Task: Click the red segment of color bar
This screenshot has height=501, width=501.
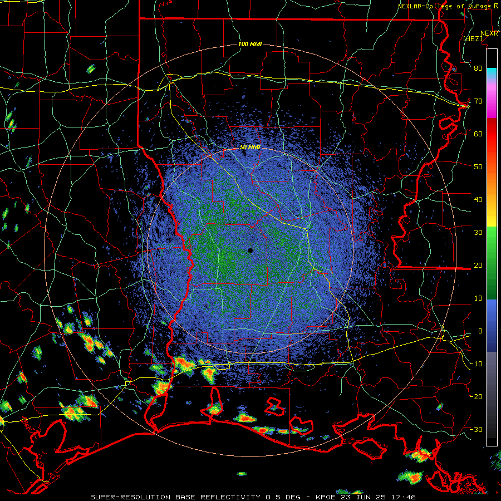Action: click(492, 134)
